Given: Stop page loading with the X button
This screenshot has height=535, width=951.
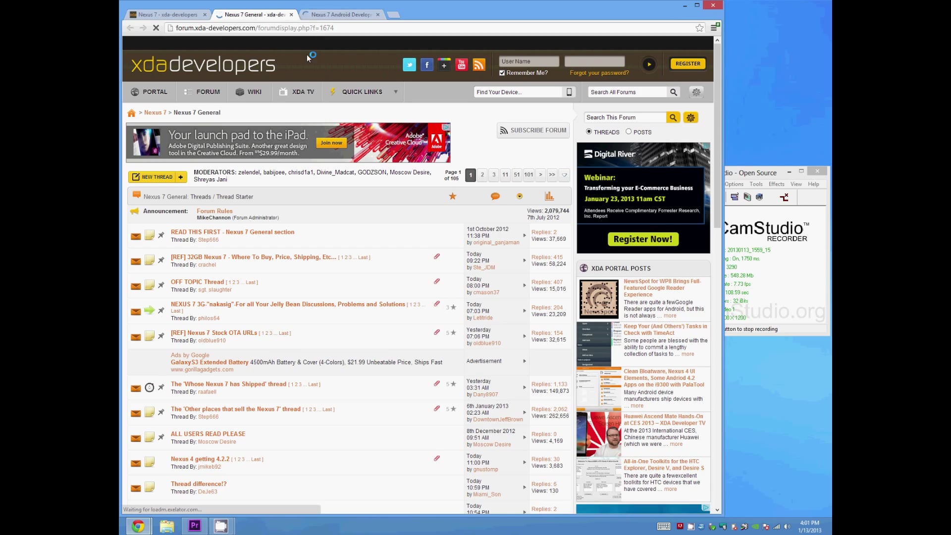Looking at the screenshot, I should pos(156,28).
